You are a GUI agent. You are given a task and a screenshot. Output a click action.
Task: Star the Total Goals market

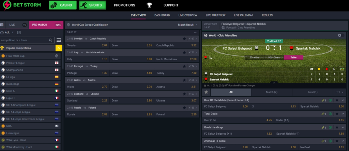tap(337, 114)
